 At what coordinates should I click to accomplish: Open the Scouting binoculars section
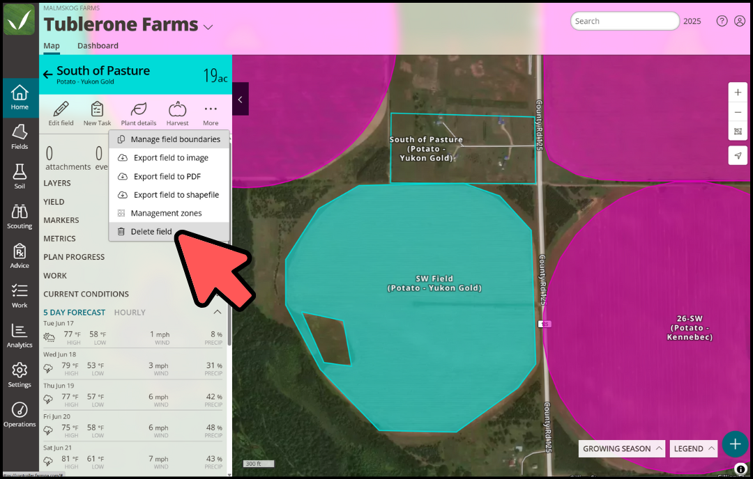pos(20,217)
